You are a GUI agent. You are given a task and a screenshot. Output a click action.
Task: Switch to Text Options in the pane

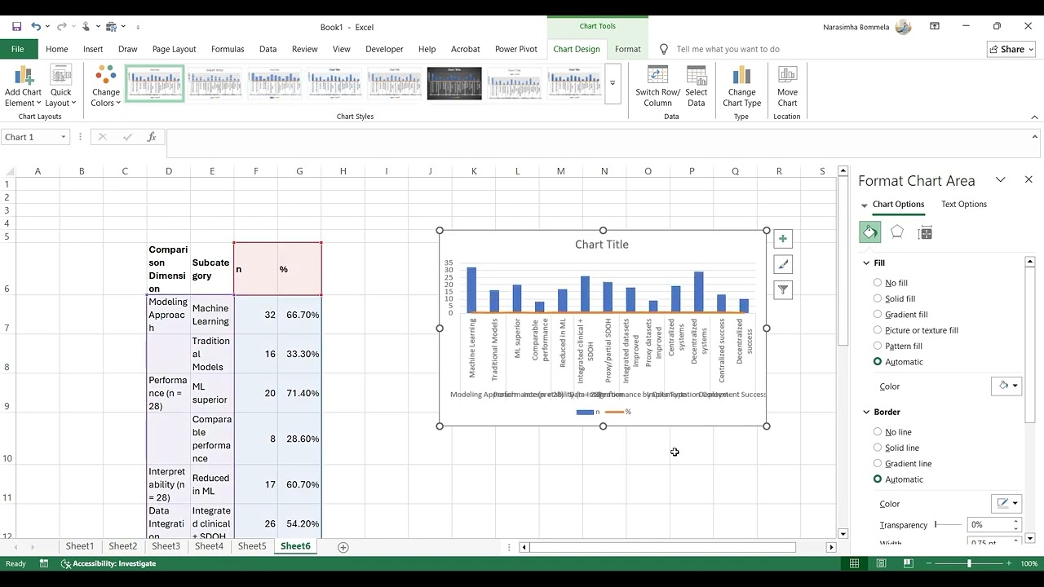[x=963, y=204]
